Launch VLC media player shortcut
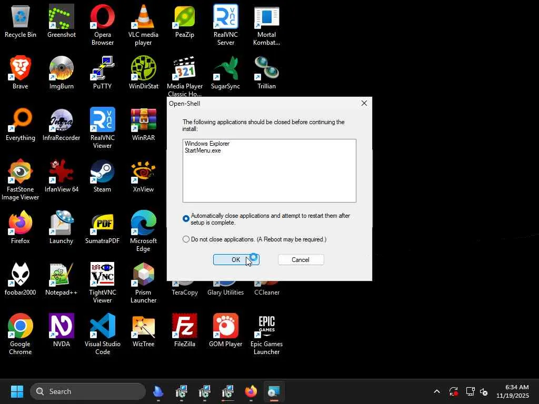 point(143,25)
